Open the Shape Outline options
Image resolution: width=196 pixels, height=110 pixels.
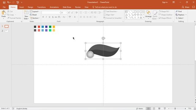[x=166, y=15]
